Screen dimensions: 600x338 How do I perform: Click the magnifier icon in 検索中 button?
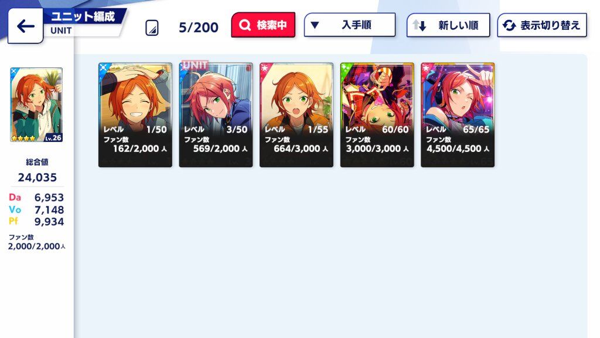coord(244,25)
